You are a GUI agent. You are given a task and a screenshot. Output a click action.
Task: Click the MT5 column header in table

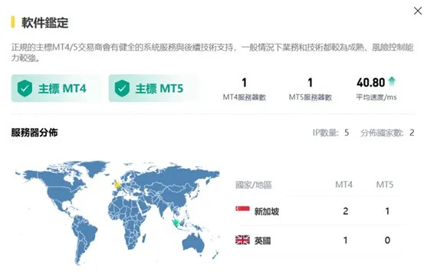(x=385, y=185)
